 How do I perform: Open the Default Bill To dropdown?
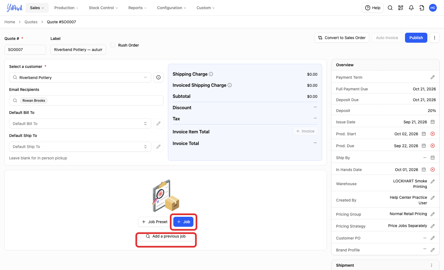coord(80,124)
